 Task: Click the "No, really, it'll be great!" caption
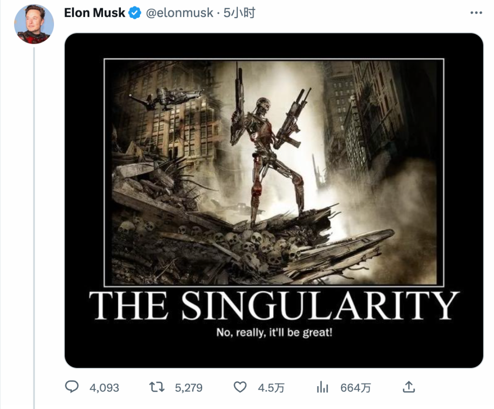[x=274, y=332]
